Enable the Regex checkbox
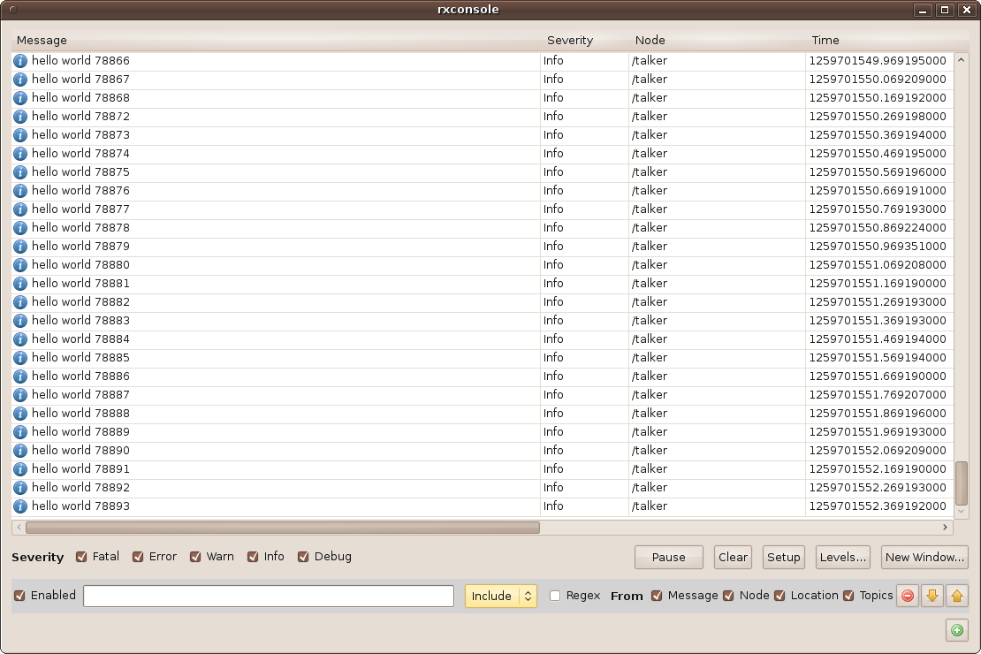 (555, 596)
